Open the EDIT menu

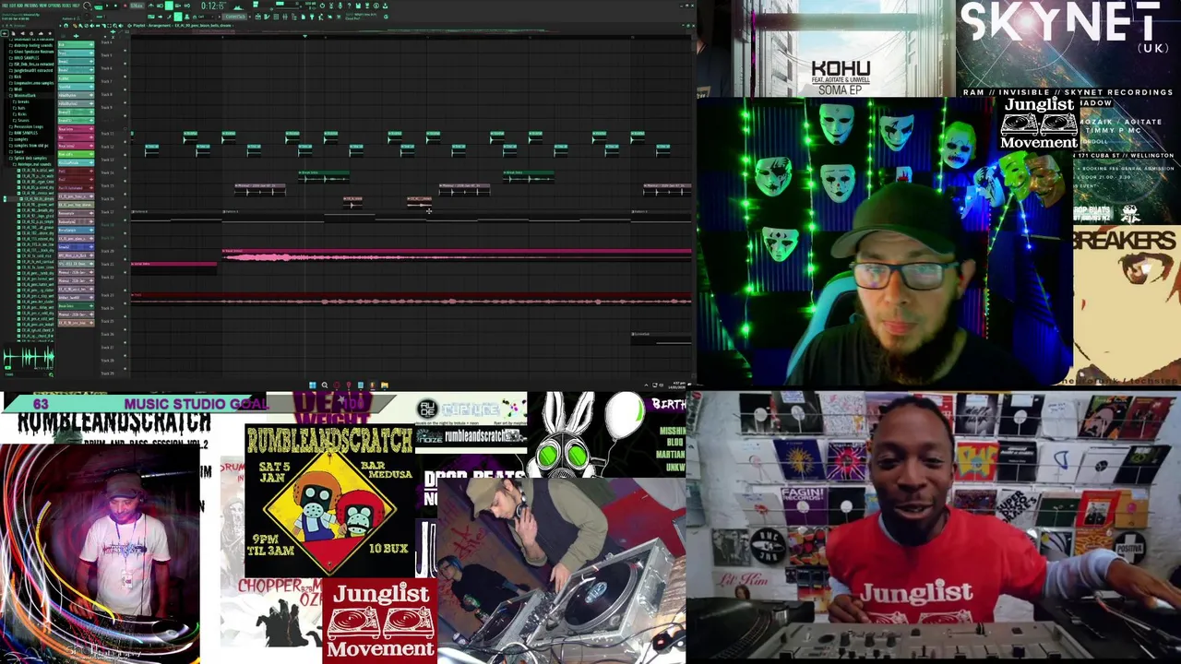pos(13,6)
